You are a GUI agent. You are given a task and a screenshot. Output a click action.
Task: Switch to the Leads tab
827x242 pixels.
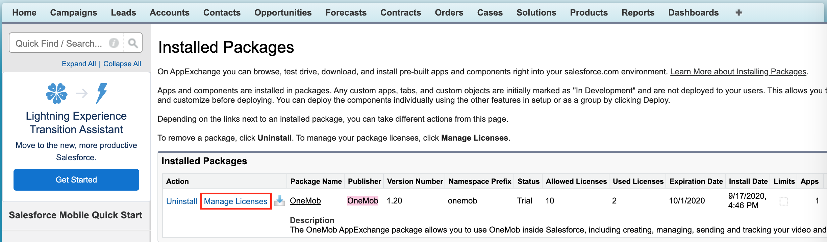click(124, 13)
